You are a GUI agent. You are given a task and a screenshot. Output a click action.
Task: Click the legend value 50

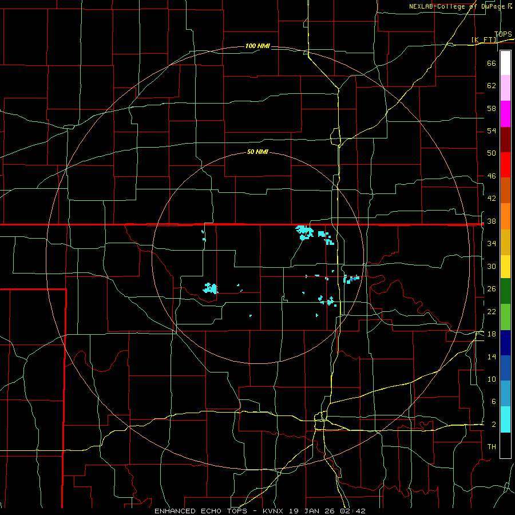[492, 153]
